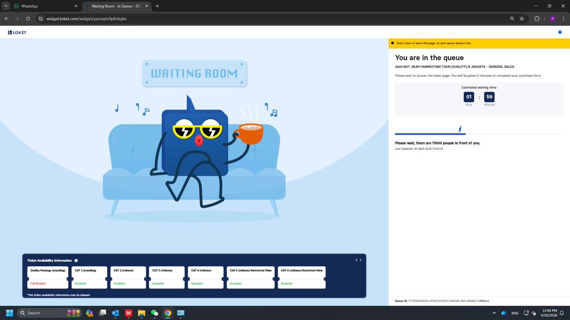Bookmark this page with the star icon
Screen dimensions: 570x320
click(522, 18)
